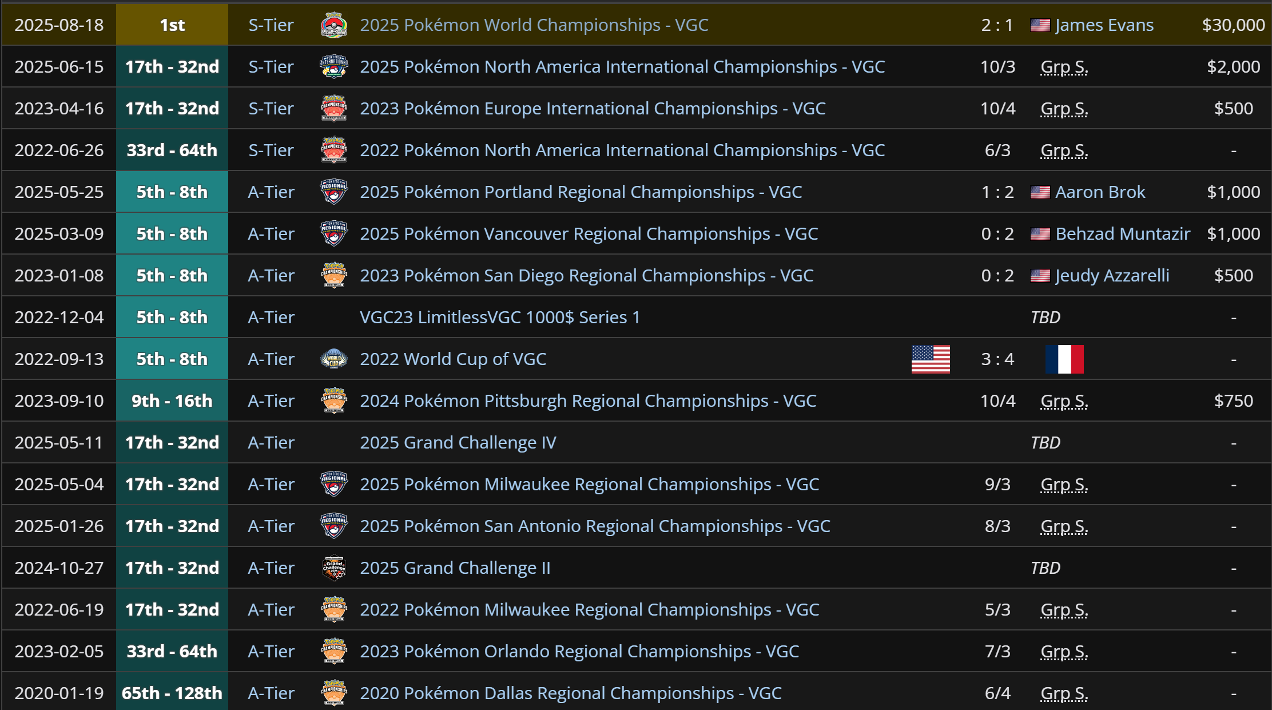Open 2025 Pokémon World Championships - VGC link
Image resolution: width=1272 pixels, height=710 pixels.
coord(534,25)
